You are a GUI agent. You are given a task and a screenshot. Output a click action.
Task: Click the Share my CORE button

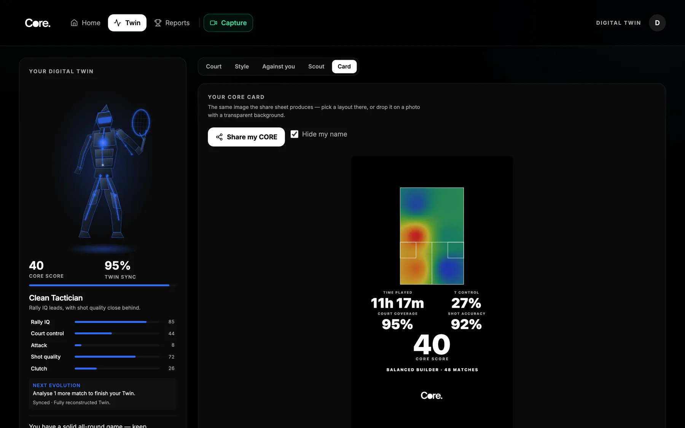pos(246,137)
